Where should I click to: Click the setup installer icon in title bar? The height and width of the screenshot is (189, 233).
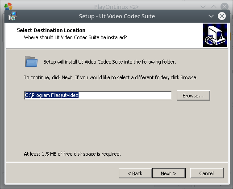[12, 16]
